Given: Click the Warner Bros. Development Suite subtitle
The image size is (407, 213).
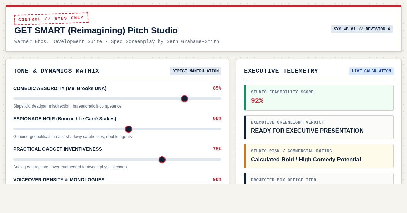Looking at the screenshot, I should click(x=117, y=42).
